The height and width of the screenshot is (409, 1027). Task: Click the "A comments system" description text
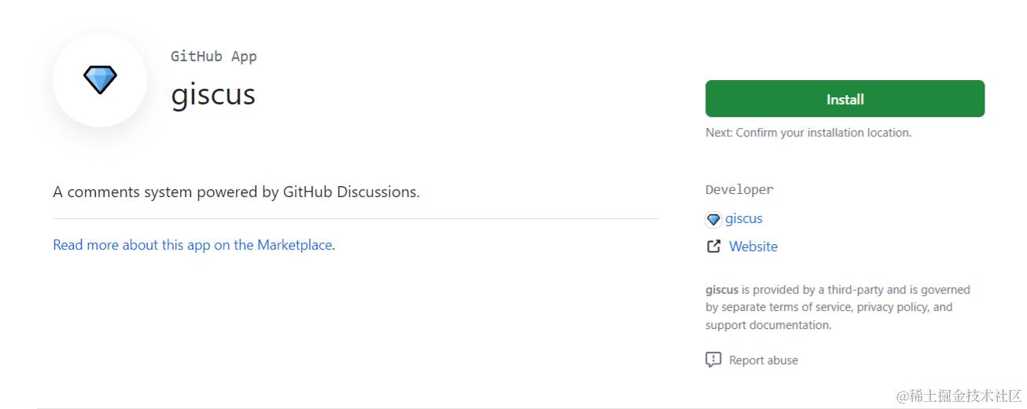click(236, 192)
